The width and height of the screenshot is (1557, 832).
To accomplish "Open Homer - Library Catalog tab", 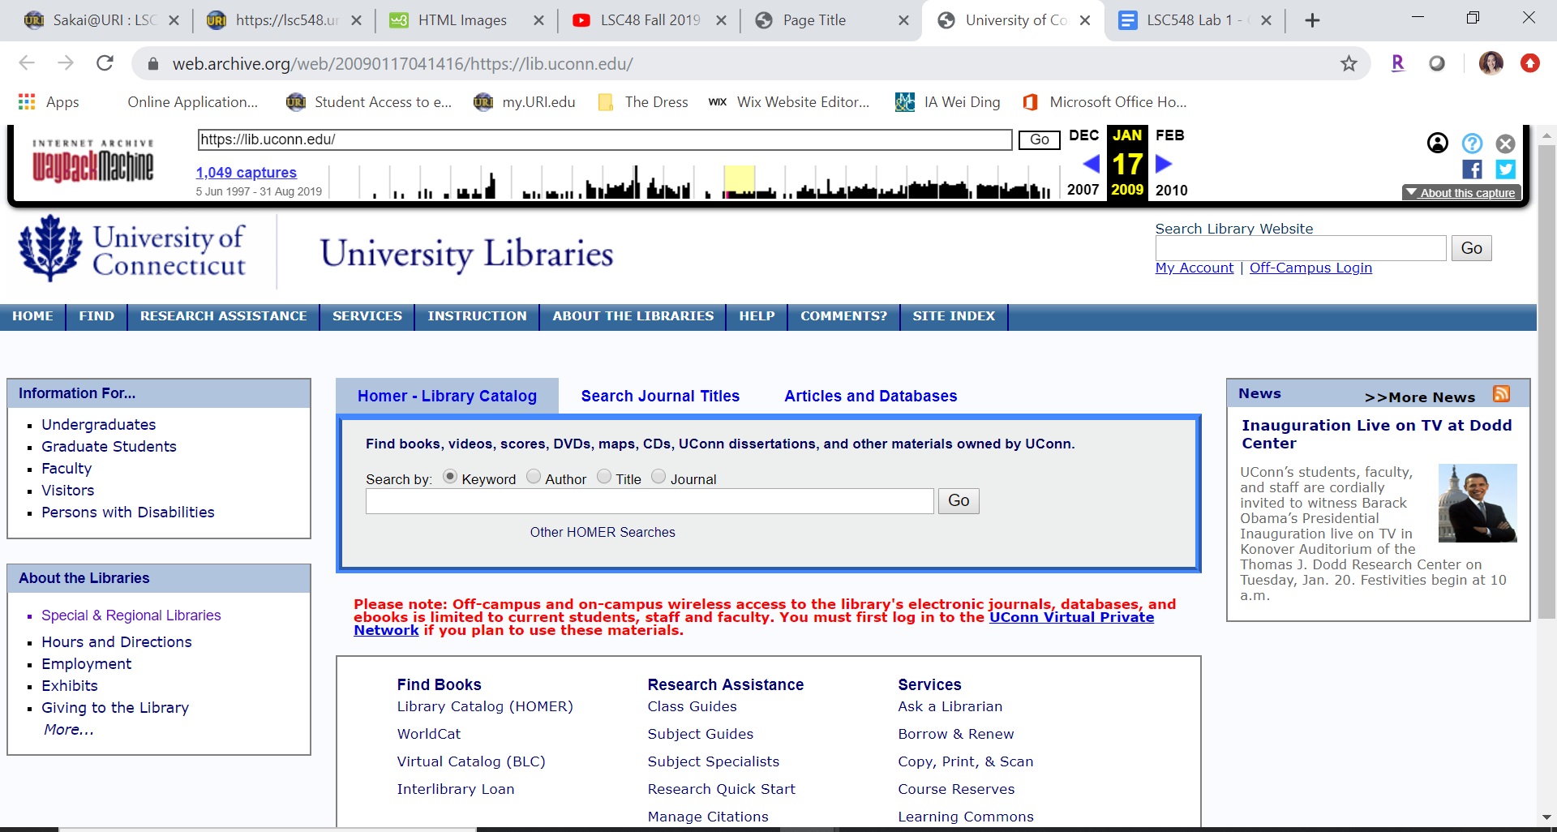I will point(447,396).
